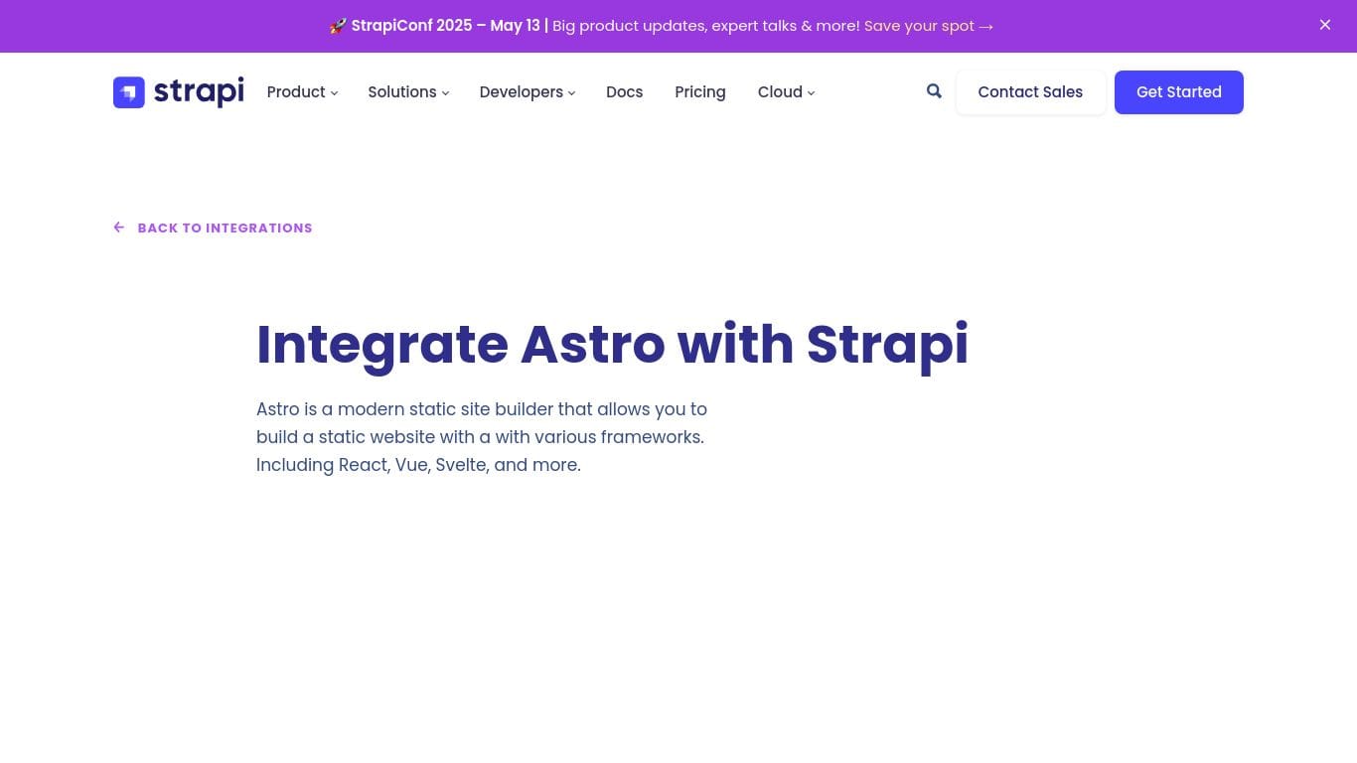Click the Contact Sales button
This screenshot has height=763, width=1357.
(x=1030, y=92)
